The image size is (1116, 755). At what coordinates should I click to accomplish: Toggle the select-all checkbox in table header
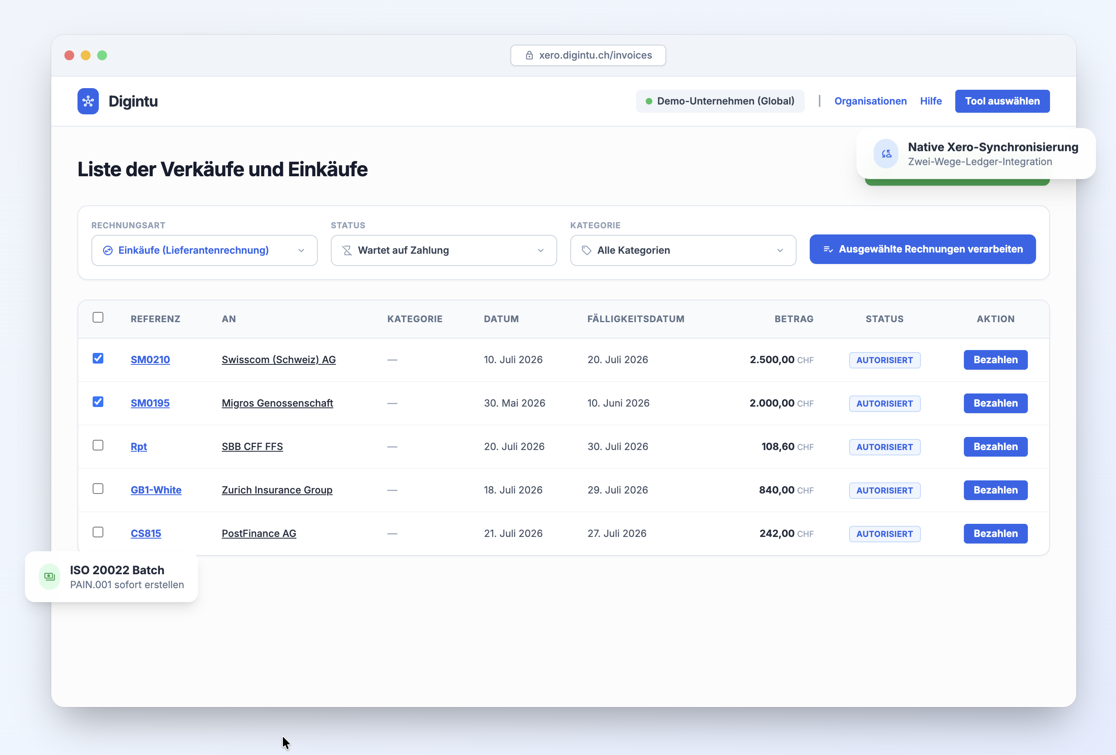tap(98, 317)
